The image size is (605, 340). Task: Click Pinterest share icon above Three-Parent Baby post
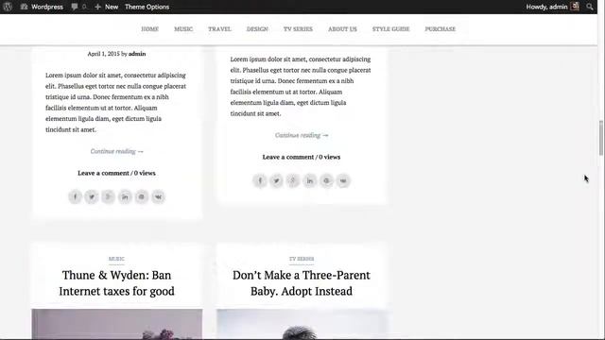(x=326, y=180)
